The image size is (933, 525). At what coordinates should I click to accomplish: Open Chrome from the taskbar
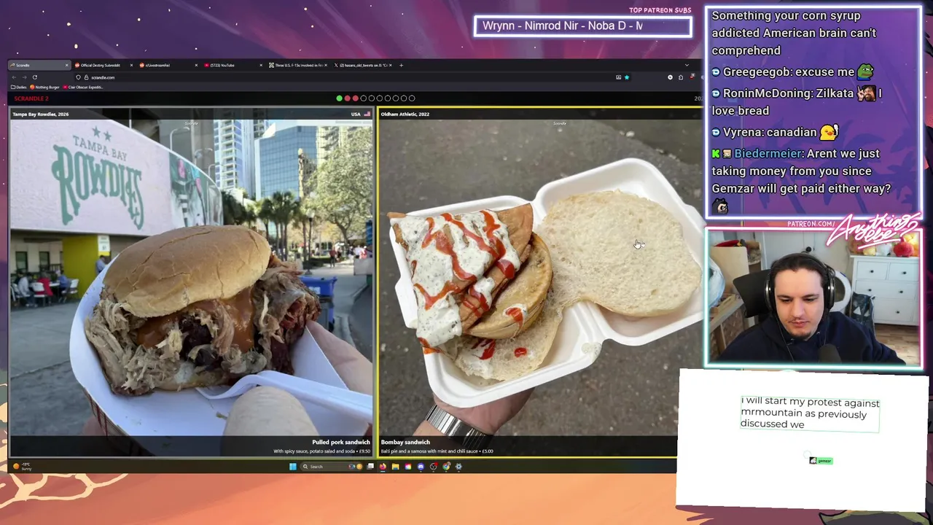point(446,467)
